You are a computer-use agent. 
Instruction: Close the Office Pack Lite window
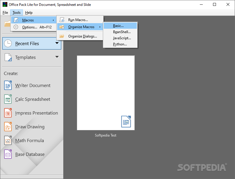tap(228, 4)
